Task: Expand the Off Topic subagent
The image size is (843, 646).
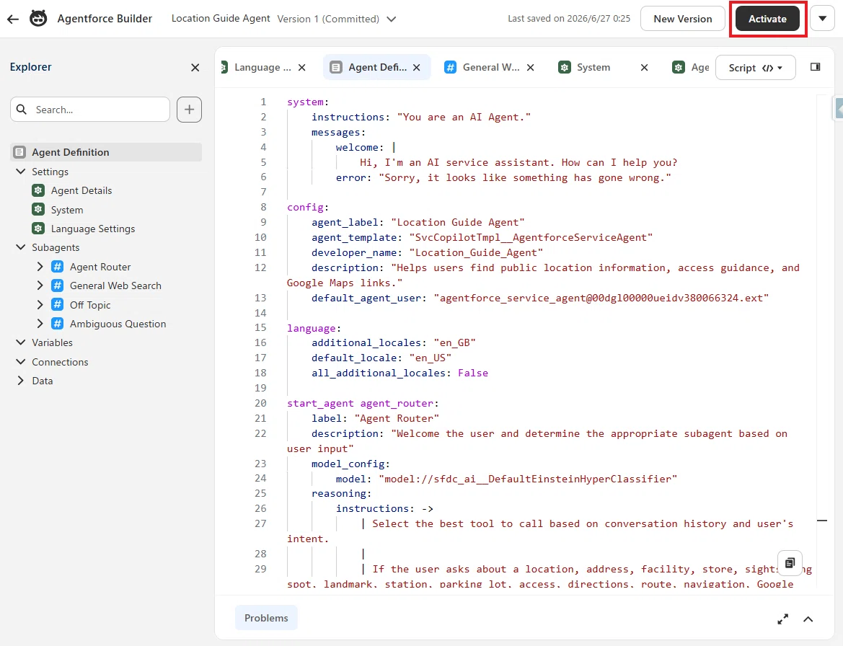Action: click(40, 305)
